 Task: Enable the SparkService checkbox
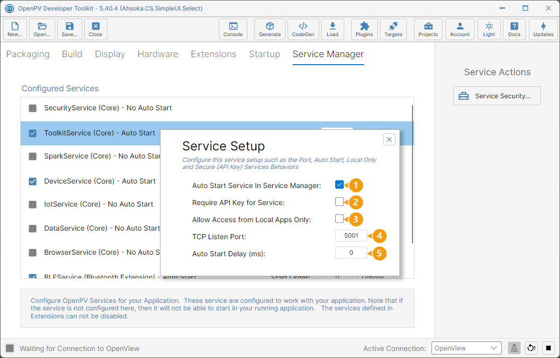(x=33, y=156)
